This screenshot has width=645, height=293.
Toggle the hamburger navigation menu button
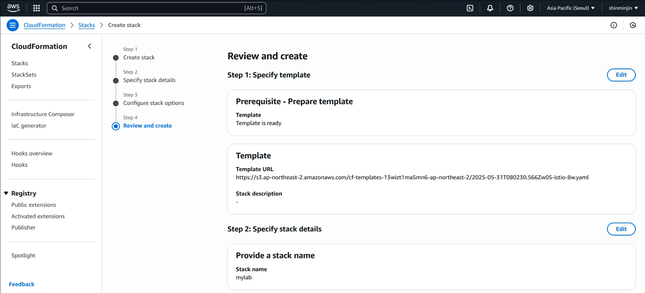click(x=13, y=25)
